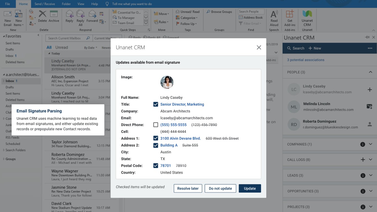
Task: Check the Direct Phone update checkbox
Action: [x=156, y=125]
